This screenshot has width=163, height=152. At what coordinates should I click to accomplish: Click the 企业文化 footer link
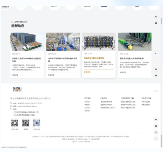[x=87, y=108]
